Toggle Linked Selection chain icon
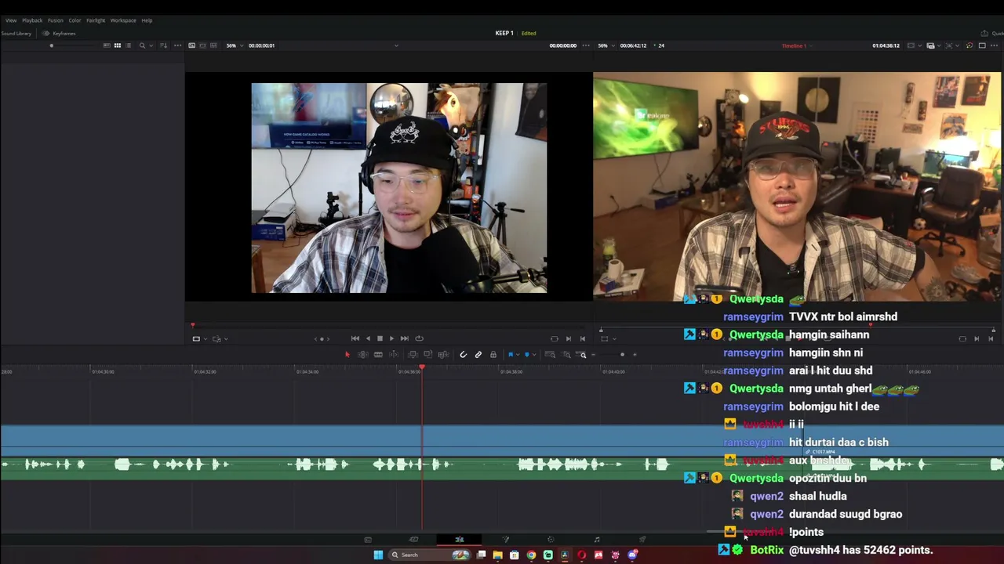The height and width of the screenshot is (564, 1004). [x=478, y=355]
